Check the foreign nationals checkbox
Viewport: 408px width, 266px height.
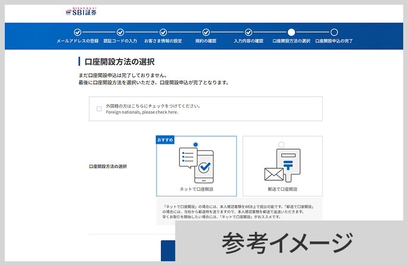[99, 109]
